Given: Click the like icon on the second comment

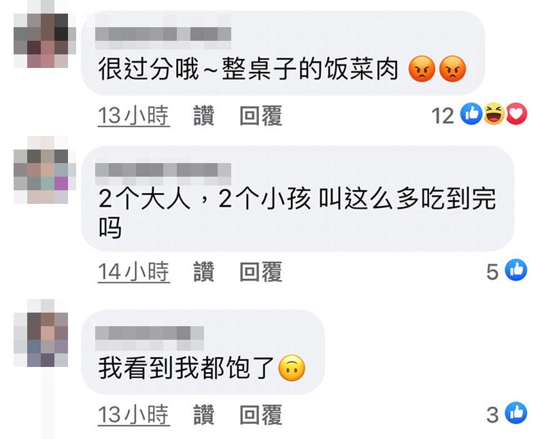Looking at the screenshot, I should 516,270.
